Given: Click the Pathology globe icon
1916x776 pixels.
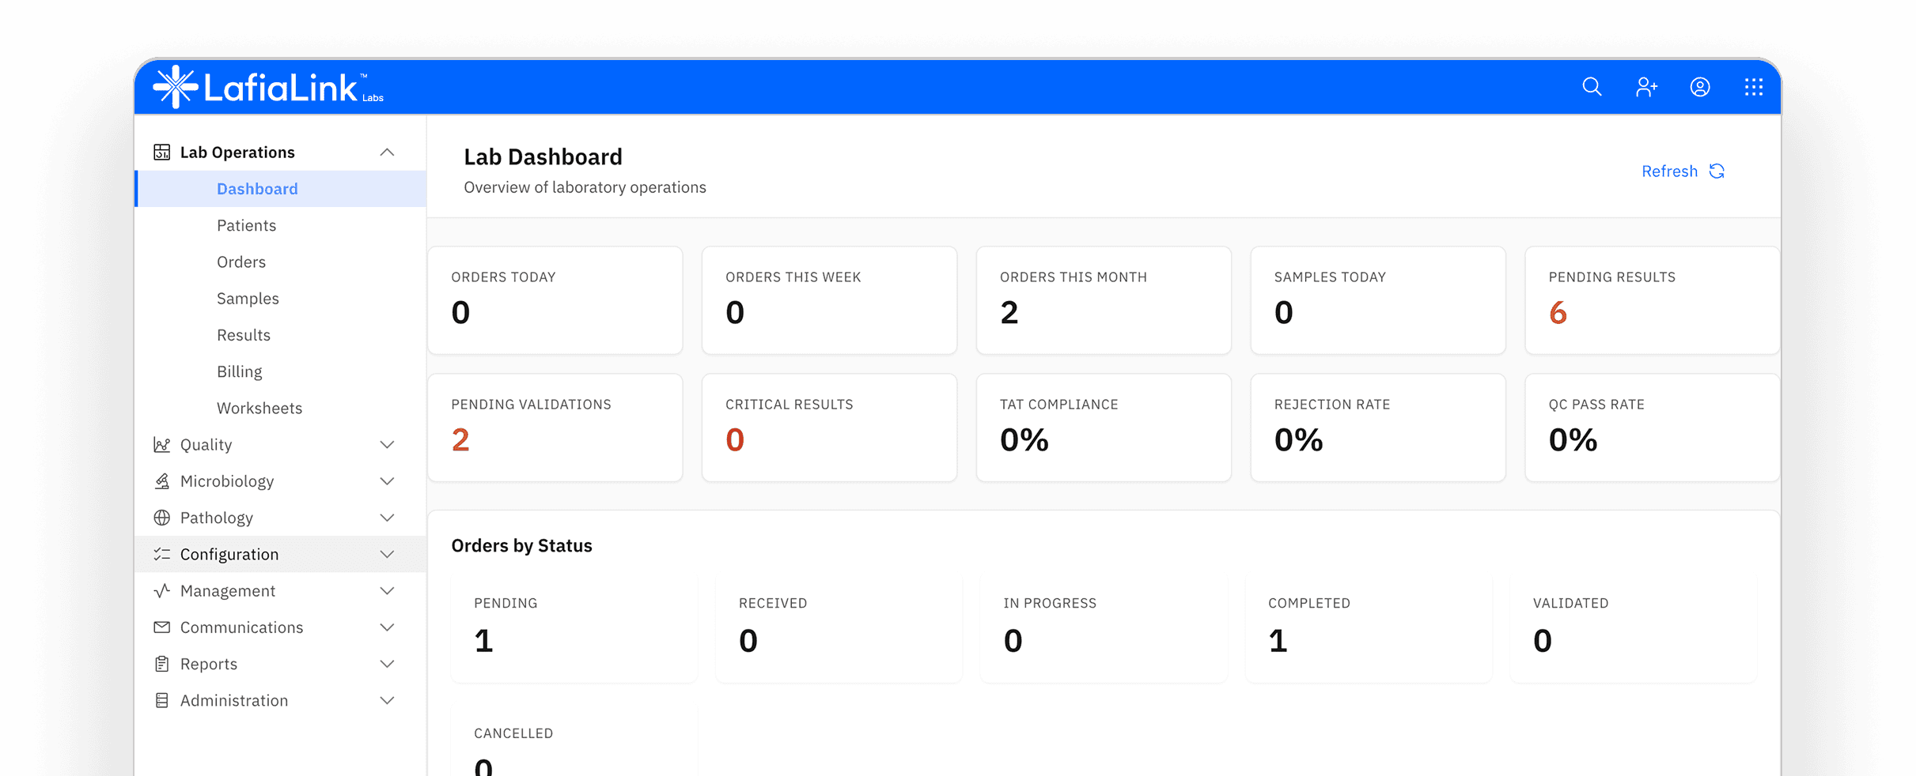Looking at the screenshot, I should [x=162, y=518].
